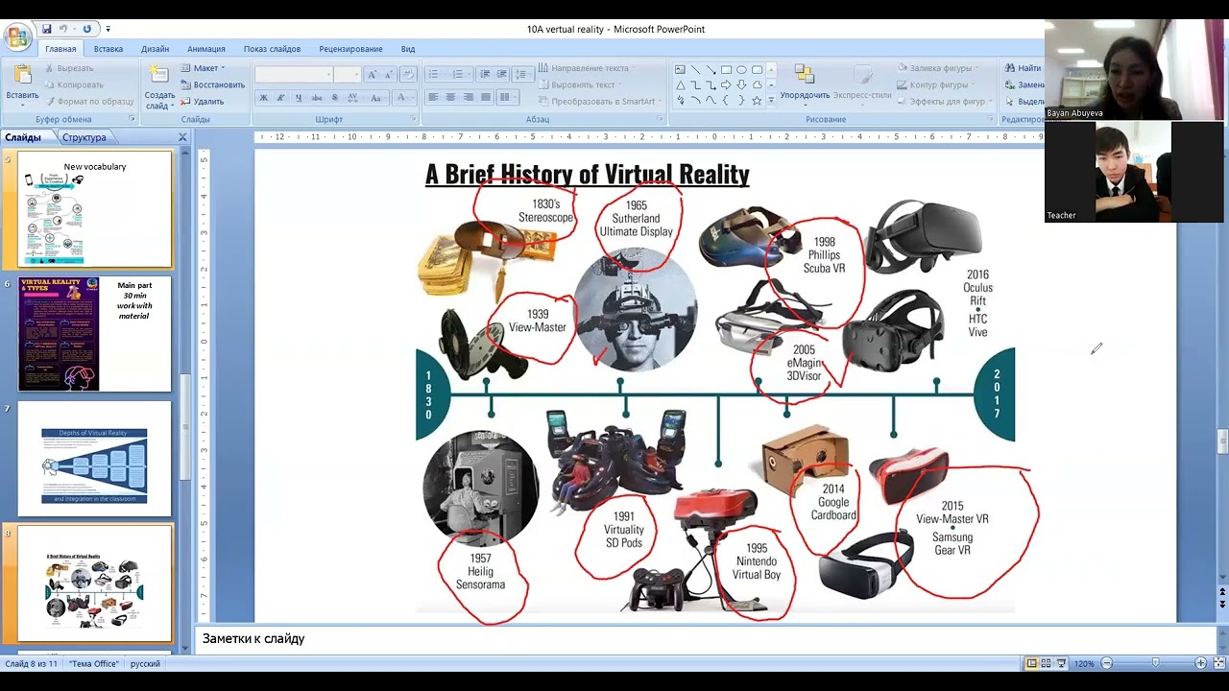The image size is (1229, 691).
Task: Start Slide Show from status bar
Action: point(1060,663)
